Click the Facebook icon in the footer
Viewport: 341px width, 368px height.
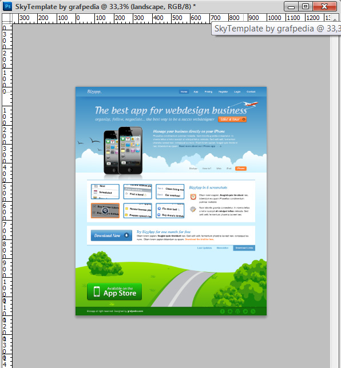pos(223,311)
